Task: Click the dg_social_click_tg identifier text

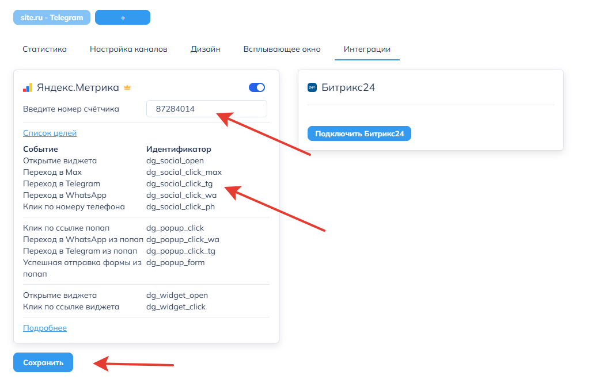Action: (x=179, y=184)
